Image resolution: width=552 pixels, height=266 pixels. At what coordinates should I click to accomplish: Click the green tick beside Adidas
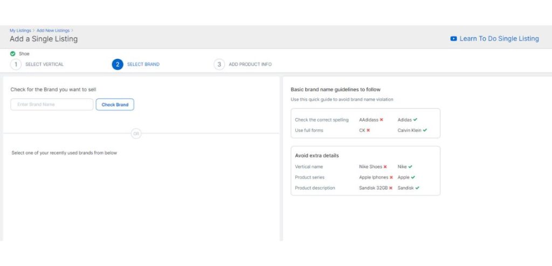coord(415,120)
